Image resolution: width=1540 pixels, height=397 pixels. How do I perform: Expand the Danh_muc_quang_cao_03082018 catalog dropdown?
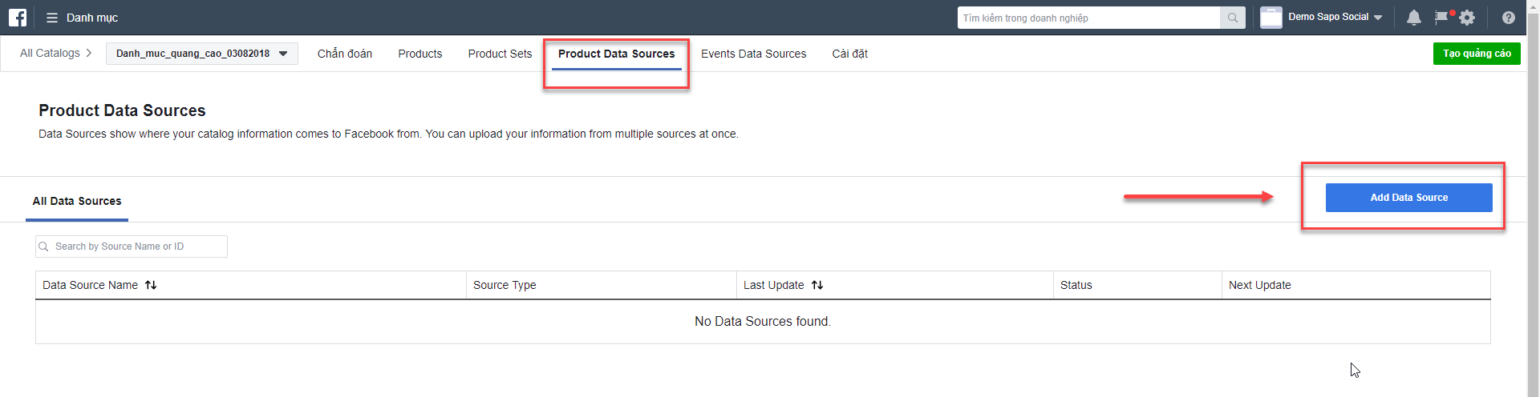pos(202,54)
